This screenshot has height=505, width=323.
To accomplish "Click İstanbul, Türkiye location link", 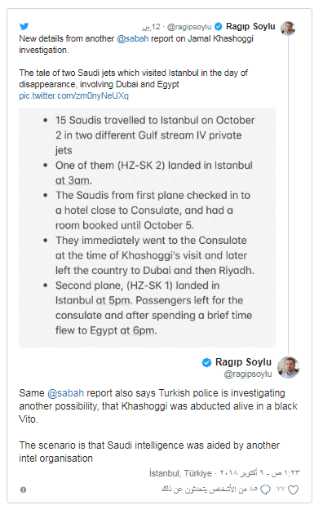I will click(180, 473).
